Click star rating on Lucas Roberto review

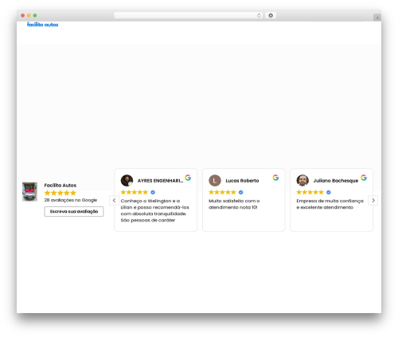click(x=222, y=192)
